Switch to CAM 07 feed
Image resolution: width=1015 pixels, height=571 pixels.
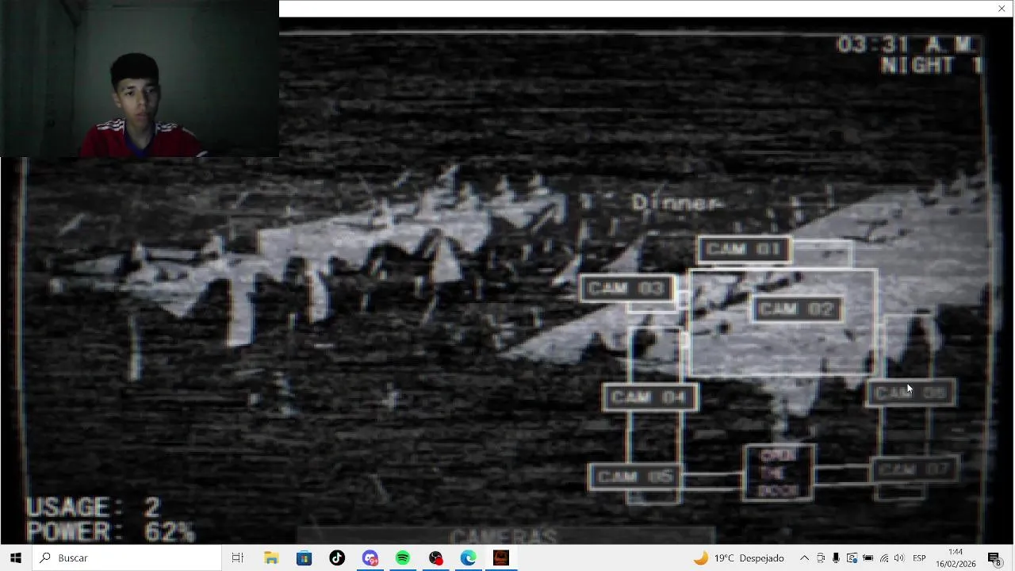[914, 470]
